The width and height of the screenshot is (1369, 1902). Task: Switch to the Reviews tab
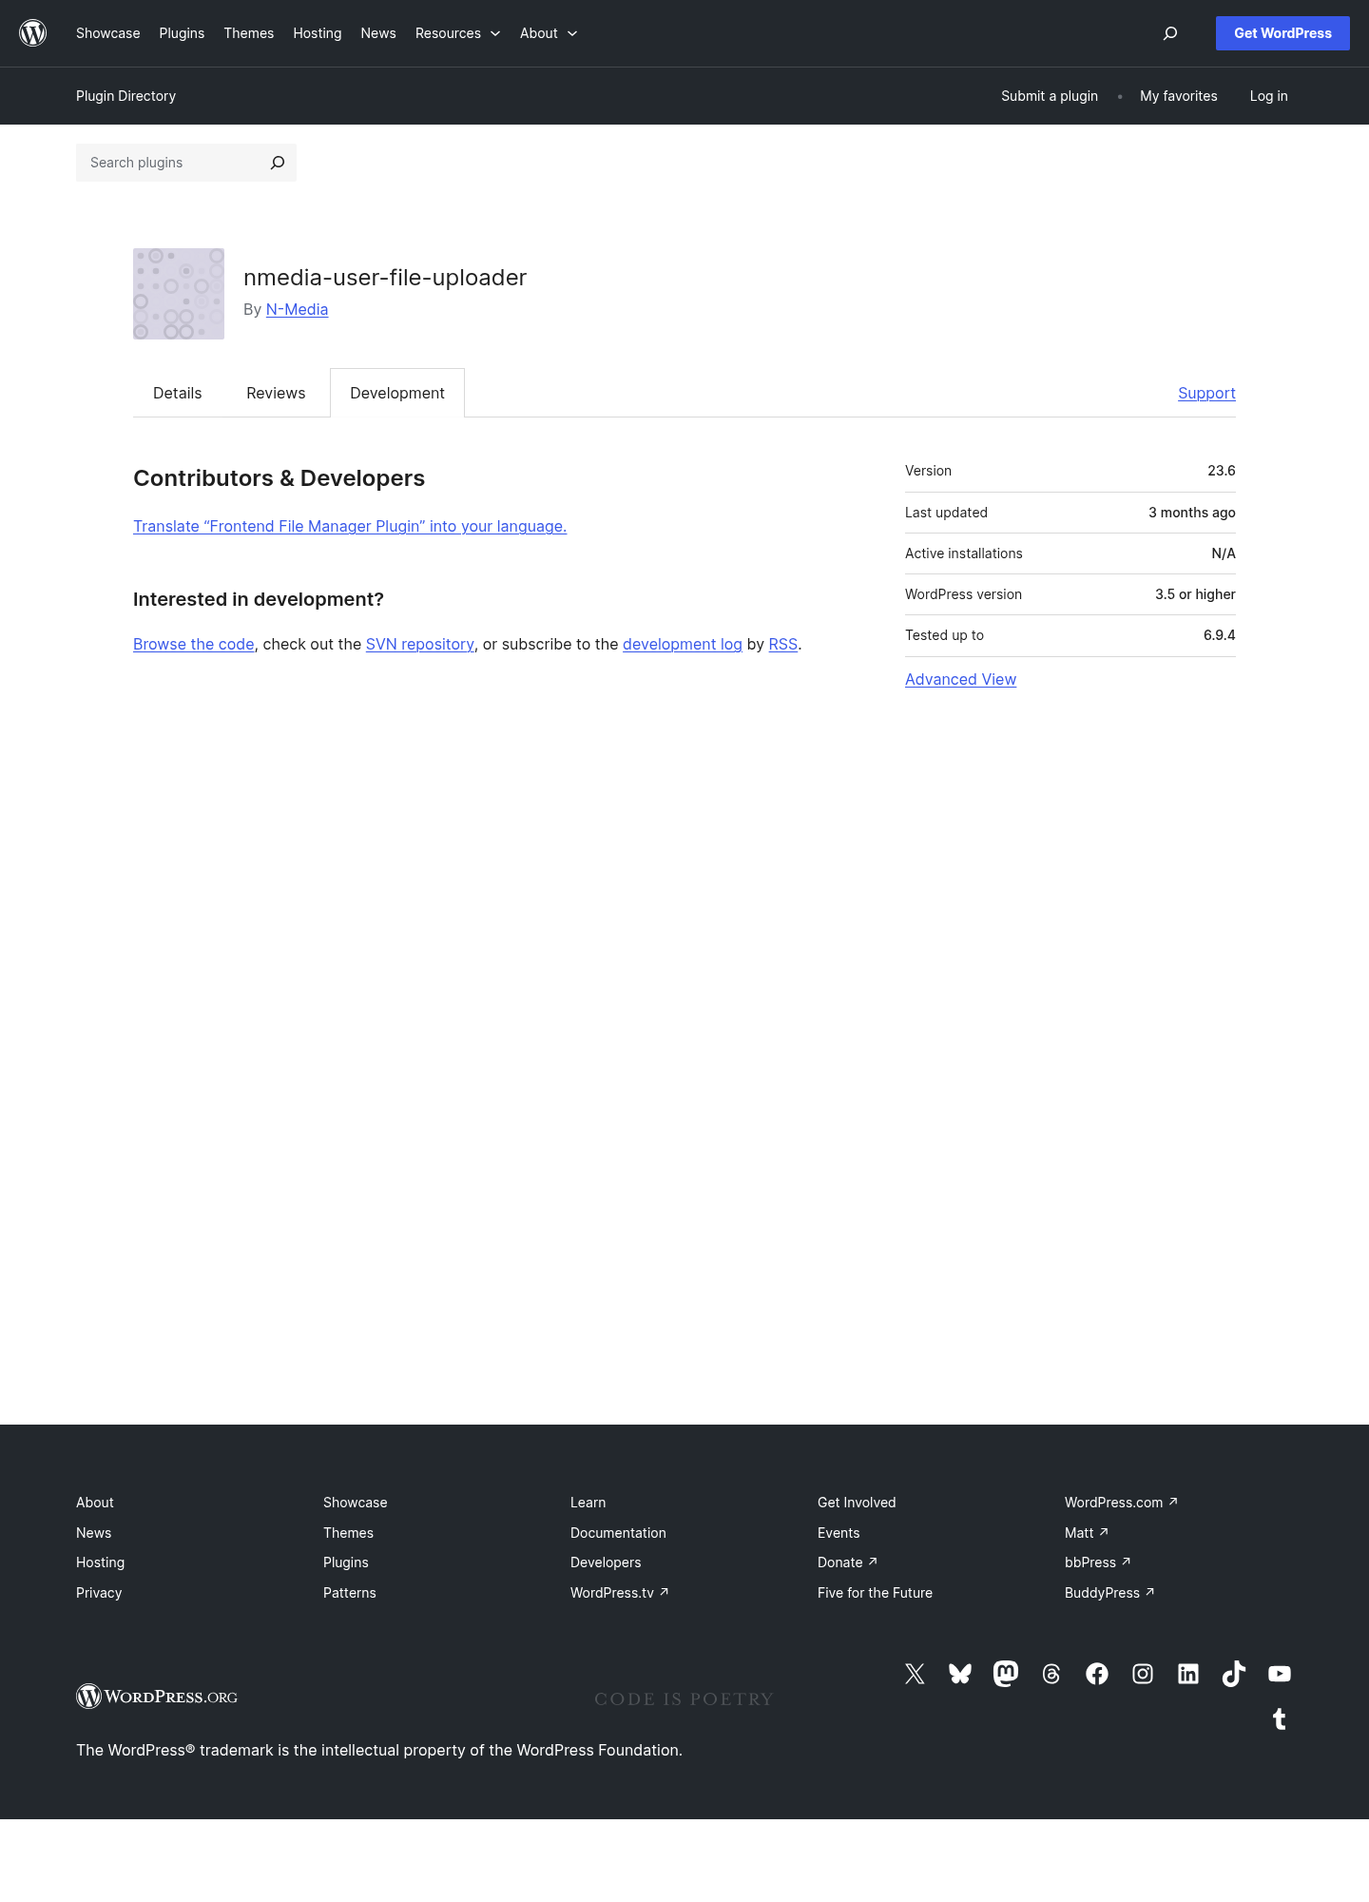click(276, 393)
